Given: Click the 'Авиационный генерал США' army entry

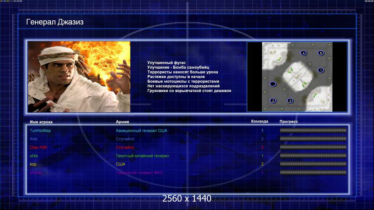Looking at the screenshot, I should click(x=141, y=131).
